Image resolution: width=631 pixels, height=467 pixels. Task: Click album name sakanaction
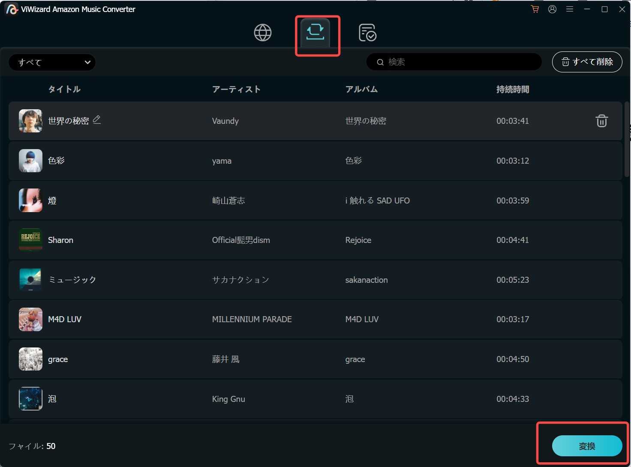[x=367, y=280]
